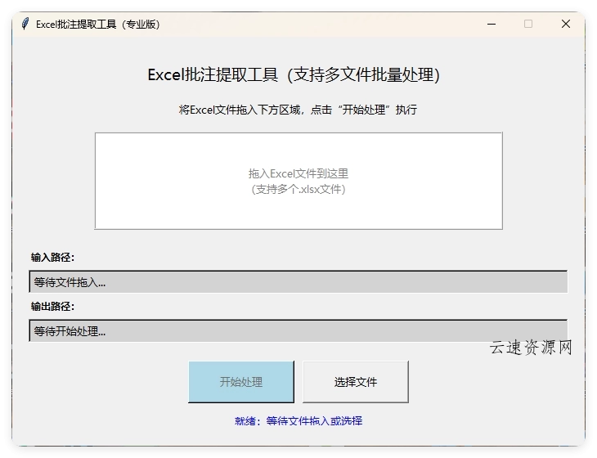Screen dimensions: 597x458
Task: Close the Excel批注提取工具 window
Action: [566, 24]
